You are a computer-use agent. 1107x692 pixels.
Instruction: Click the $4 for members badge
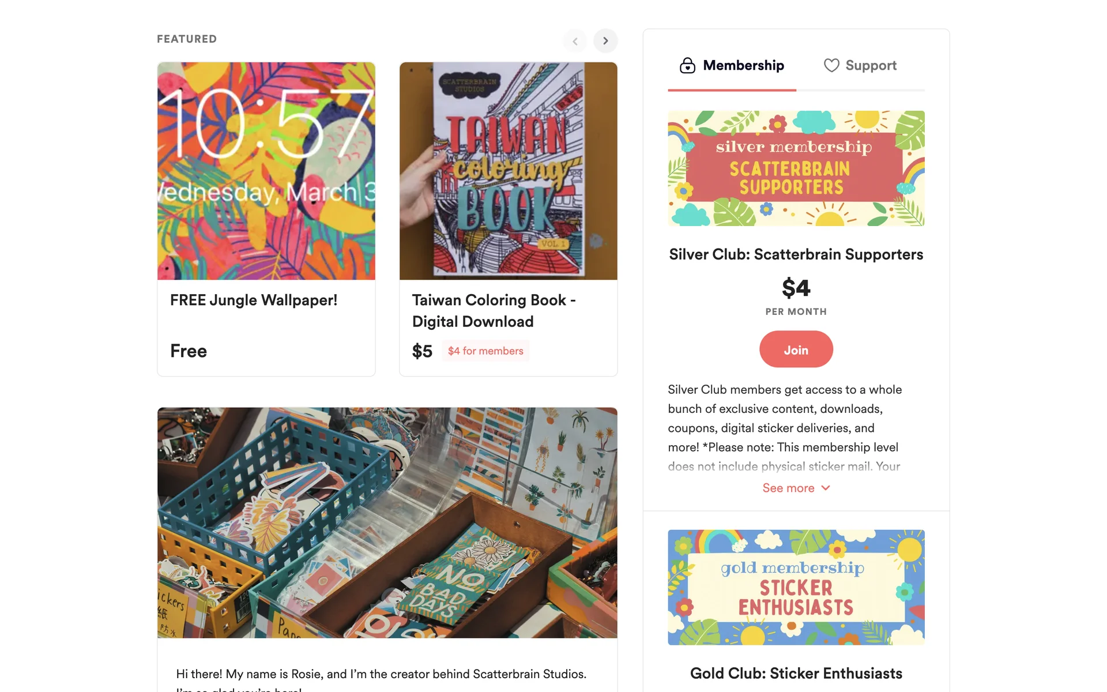(x=485, y=351)
